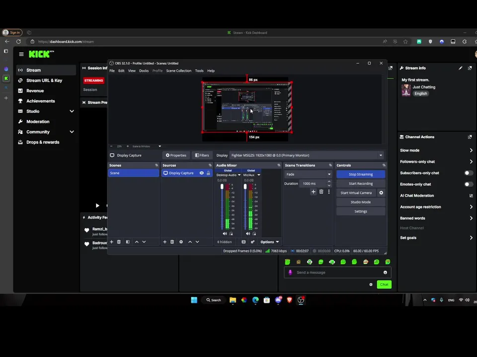The height and width of the screenshot is (357, 477).
Task: Delete selected source with trash icon
Action: coord(172,242)
